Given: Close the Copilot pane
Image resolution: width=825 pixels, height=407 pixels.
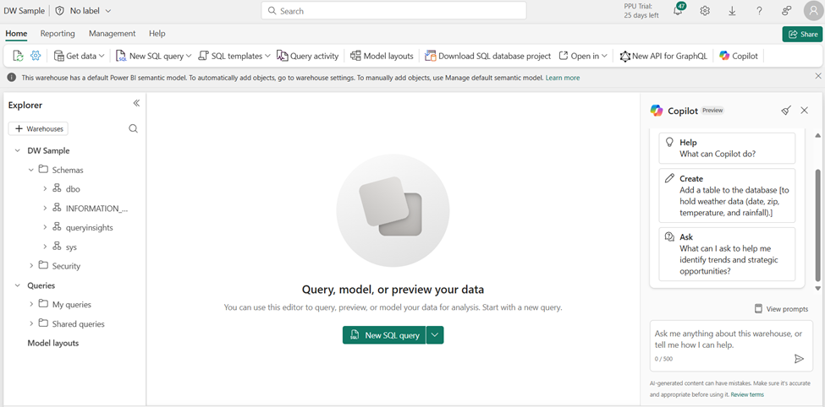Looking at the screenshot, I should tap(804, 111).
